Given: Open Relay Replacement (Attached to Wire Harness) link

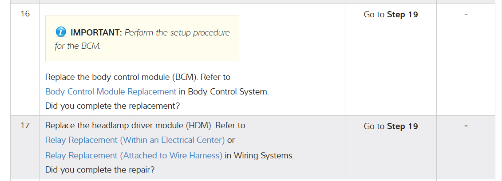Looking at the screenshot, I should click(x=134, y=156).
